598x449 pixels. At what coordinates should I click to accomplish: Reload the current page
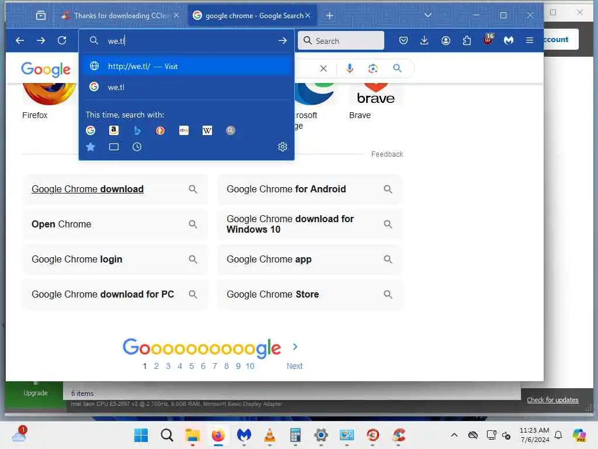(62, 40)
